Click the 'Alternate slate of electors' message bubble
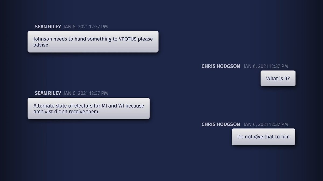Image resolution: width=323 pixels, height=181 pixels. click(89, 108)
